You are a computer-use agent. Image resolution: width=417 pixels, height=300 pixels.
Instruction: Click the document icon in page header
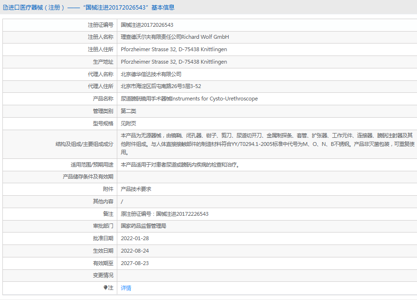5,8
